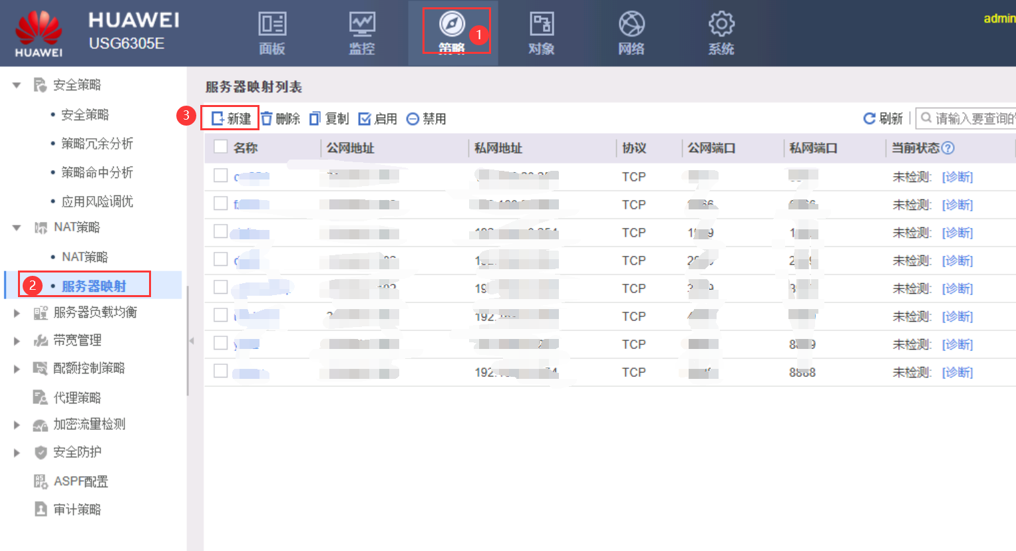Click the first row's 诊断 link
1016x551 pixels.
pyautogui.click(x=957, y=177)
